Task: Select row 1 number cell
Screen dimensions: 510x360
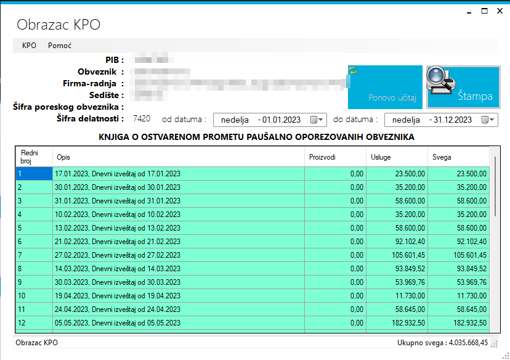Action: pyautogui.click(x=34, y=174)
